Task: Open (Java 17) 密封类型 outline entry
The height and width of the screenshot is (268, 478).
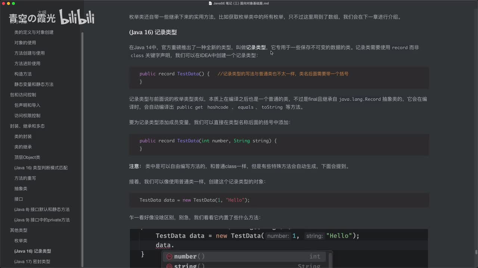Action: (32, 262)
